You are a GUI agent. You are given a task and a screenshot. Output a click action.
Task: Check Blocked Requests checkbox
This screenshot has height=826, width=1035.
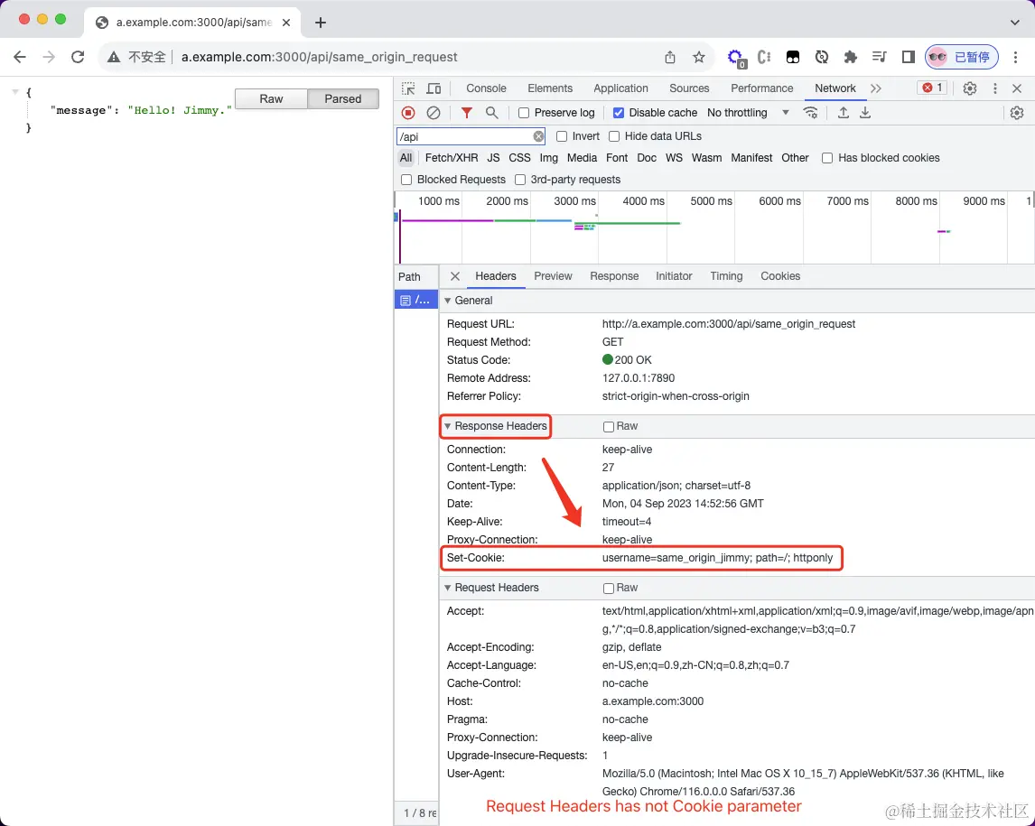tap(406, 180)
